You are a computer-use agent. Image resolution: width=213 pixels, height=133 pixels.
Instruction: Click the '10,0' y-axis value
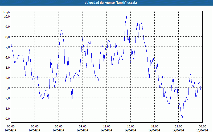pos(7,16)
